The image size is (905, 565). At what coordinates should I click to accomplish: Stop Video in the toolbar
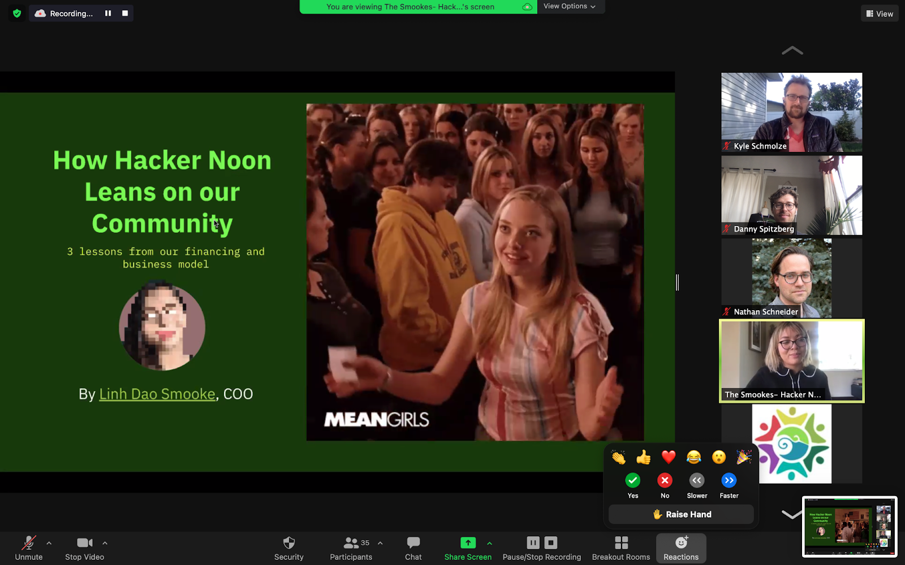click(85, 548)
